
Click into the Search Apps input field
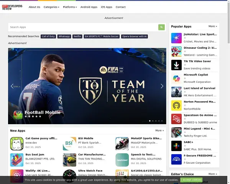pos(83,27)
